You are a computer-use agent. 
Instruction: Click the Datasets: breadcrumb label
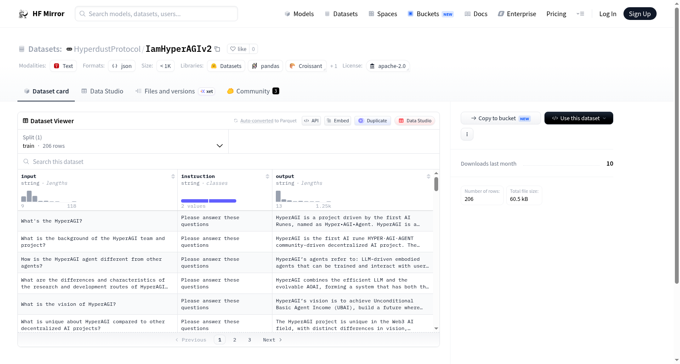point(45,49)
